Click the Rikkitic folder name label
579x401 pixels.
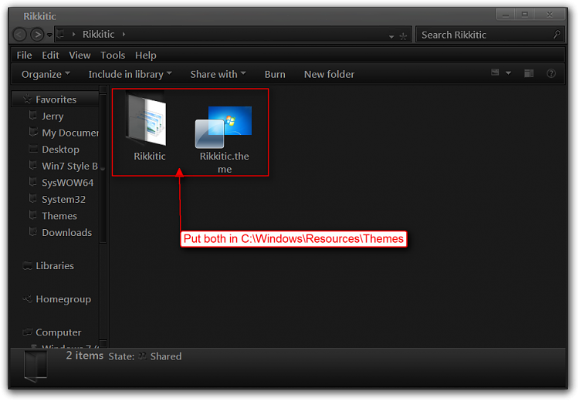pyautogui.click(x=150, y=157)
